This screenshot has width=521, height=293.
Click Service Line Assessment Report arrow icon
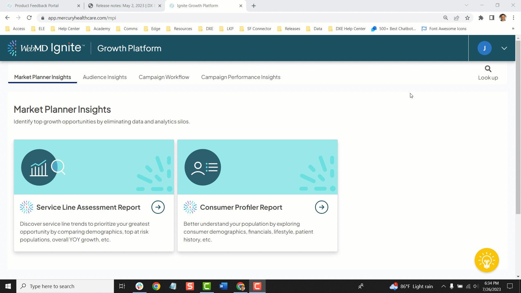click(158, 207)
